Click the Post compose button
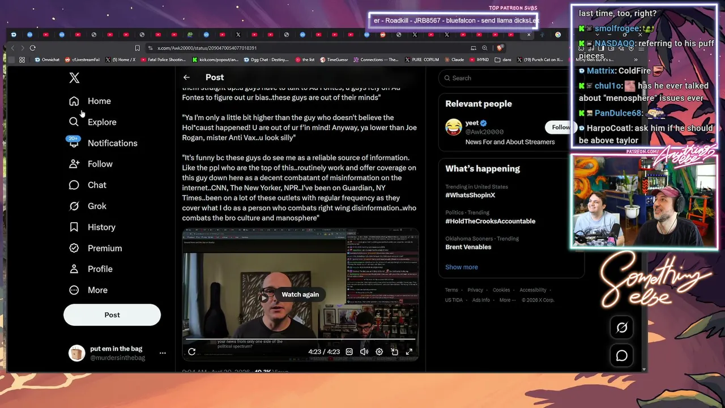Image resolution: width=725 pixels, height=408 pixels. 112,315
